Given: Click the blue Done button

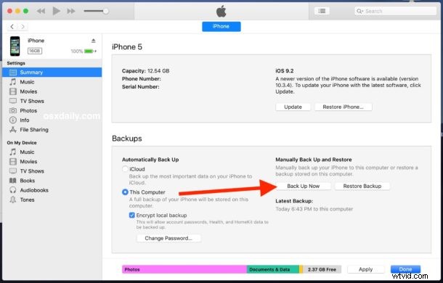Looking at the screenshot, I should [x=405, y=269].
